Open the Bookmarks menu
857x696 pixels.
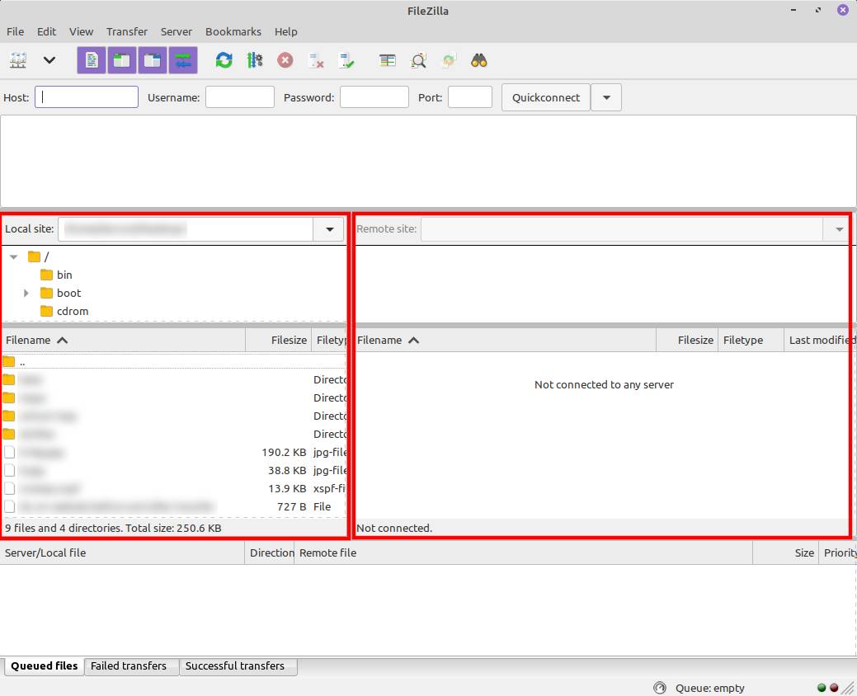(x=233, y=31)
